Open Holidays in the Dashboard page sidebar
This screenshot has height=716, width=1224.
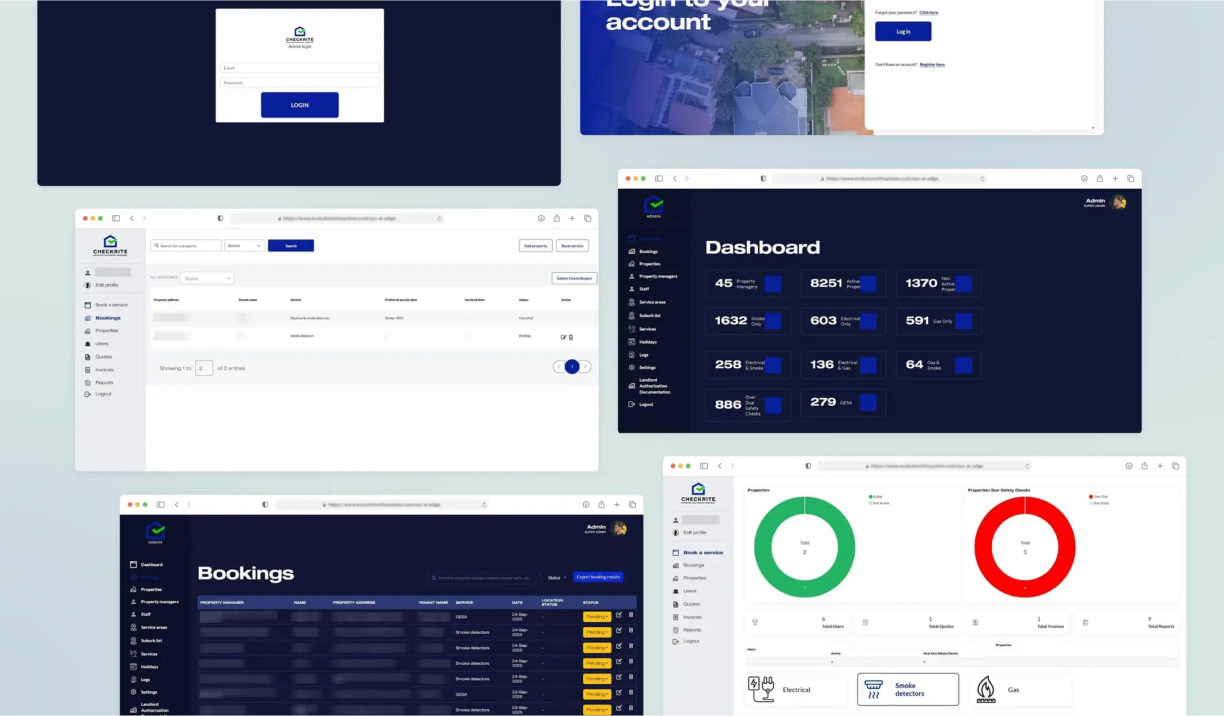pyautogui.click(x=648, y=342)
